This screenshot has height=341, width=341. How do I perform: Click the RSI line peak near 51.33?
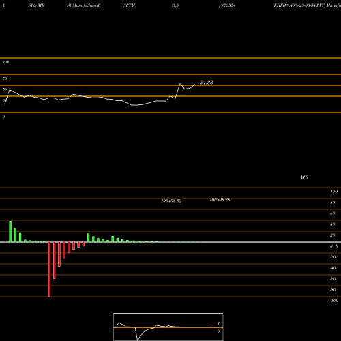(180, 84)
